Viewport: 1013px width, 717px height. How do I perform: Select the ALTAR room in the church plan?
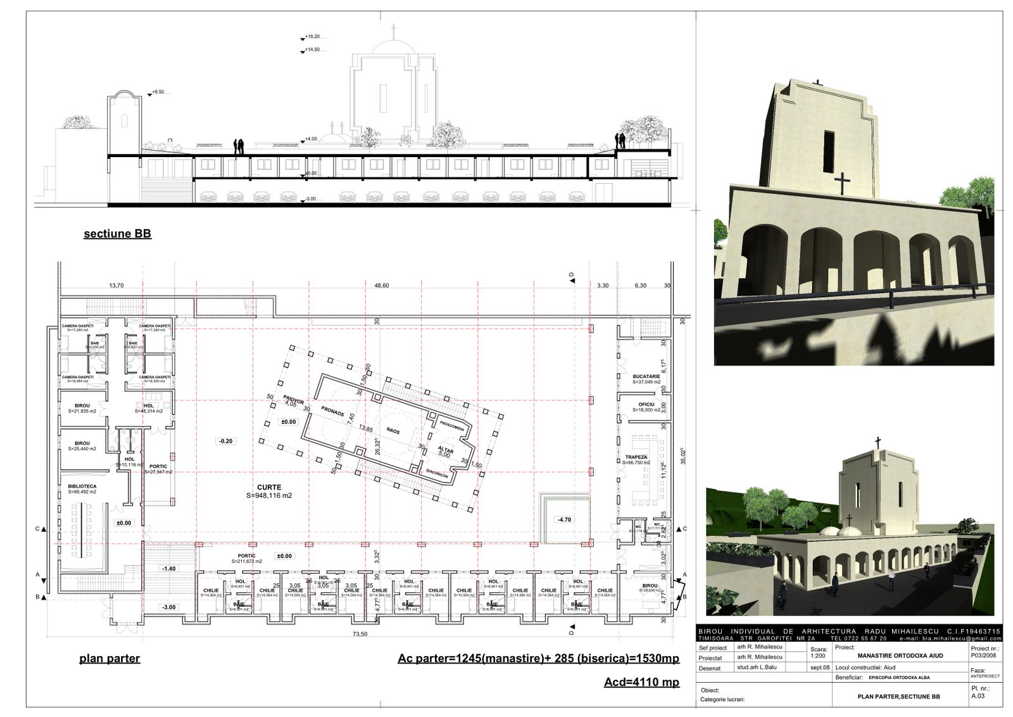[445, 448]
